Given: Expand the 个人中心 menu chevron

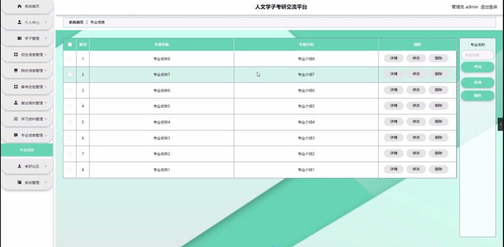Looking at the screenshot, I should pos(45,23).
